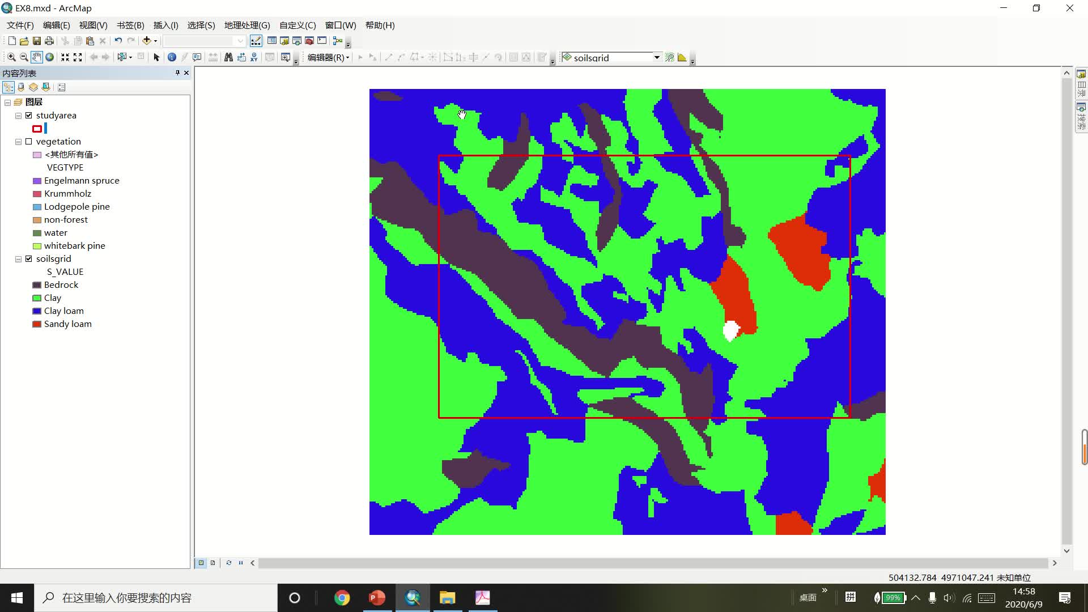Open the Find binoculars tool
Screen dimensions: 1088x612
coord(228,57)
